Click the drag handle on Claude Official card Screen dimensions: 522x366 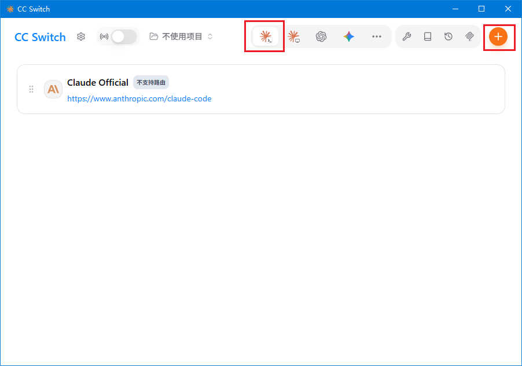(x=31, y=89)
